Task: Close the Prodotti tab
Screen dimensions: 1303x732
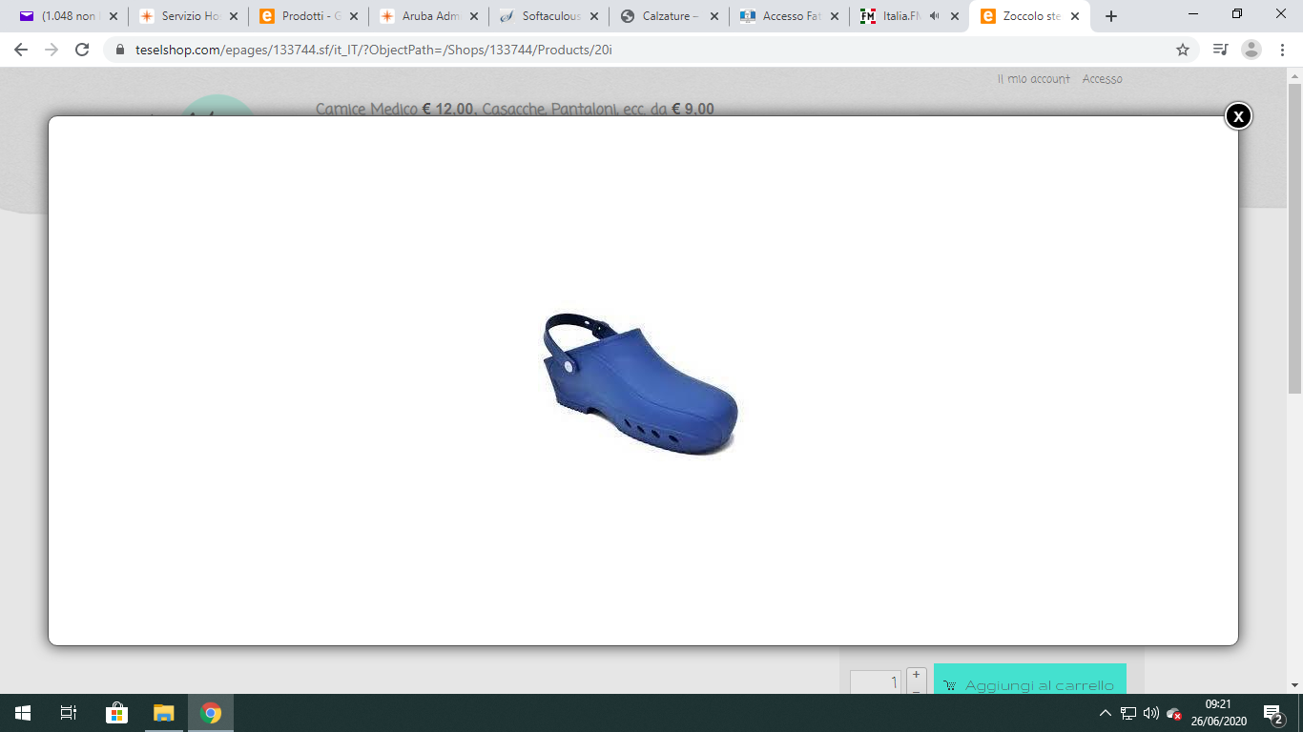Action: tap(354, 16)
